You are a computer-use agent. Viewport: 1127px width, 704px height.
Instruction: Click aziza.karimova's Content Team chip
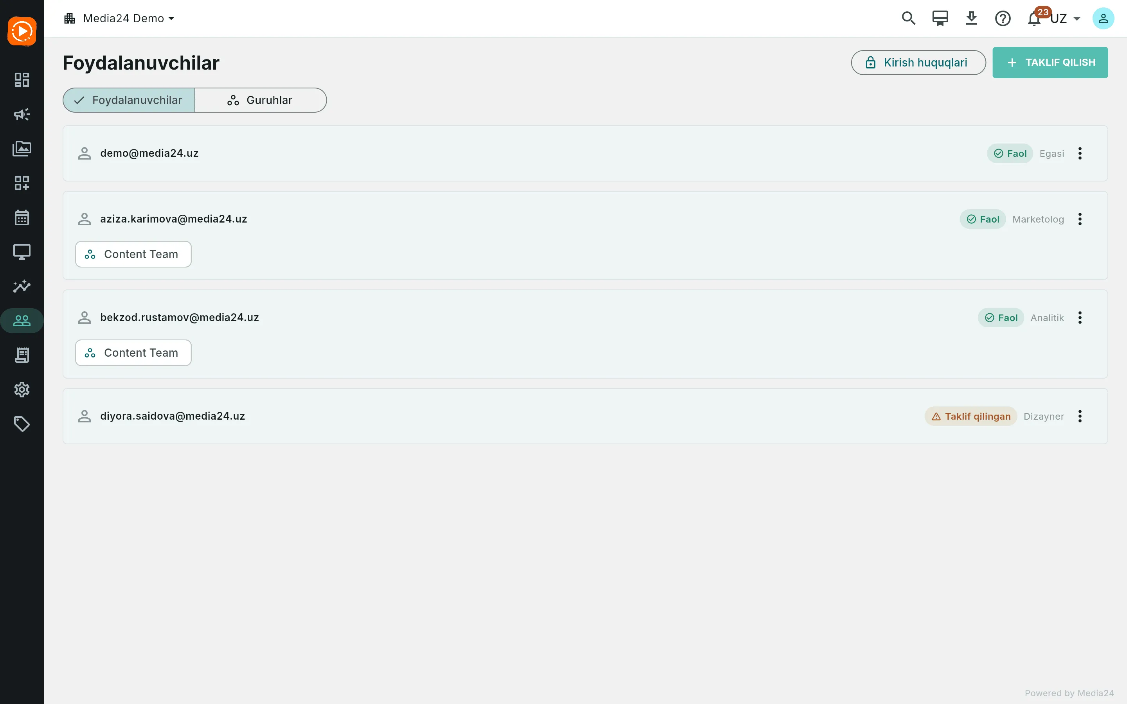point(133,254)
